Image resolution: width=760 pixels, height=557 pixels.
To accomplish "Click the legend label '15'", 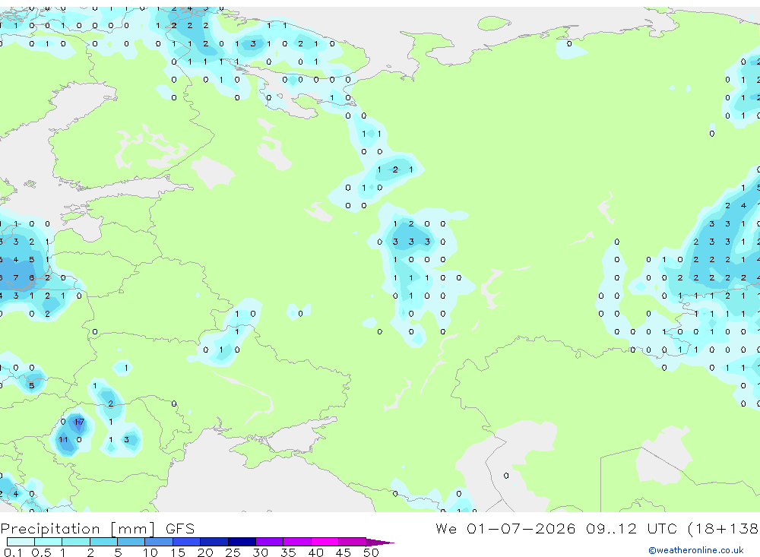I will pyautogui.click(x=177, y=552).
